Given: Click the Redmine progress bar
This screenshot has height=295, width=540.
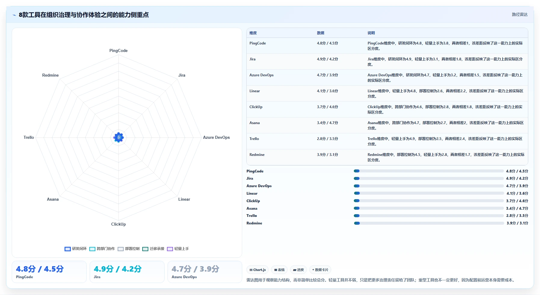Looking at the screenshot, I should click(x=429, y=223).
